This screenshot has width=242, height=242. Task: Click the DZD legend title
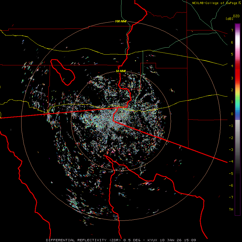[x=236, y=16]
